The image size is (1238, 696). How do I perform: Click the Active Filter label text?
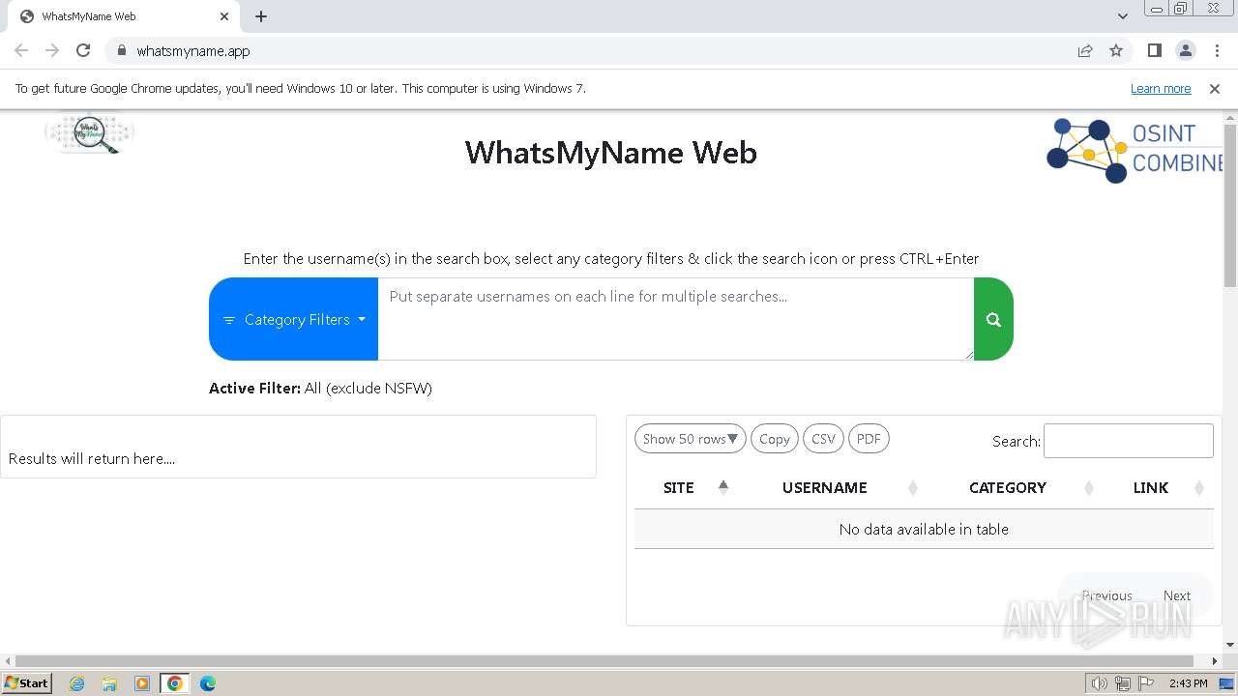click(254, 389)
